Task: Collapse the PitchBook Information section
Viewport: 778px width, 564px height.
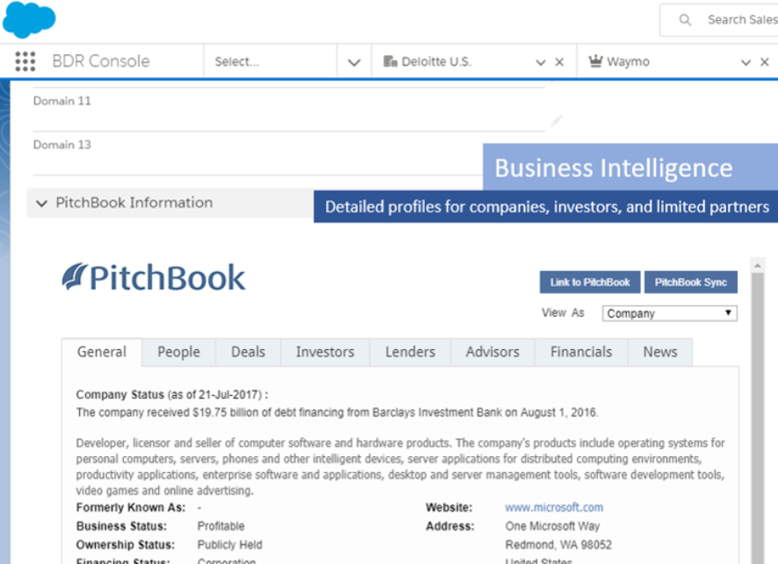Action: (x=41, y=203)
